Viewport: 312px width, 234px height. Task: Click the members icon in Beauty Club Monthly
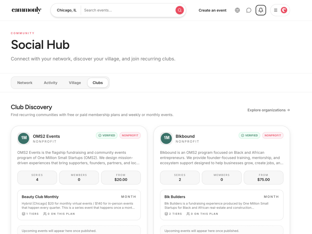click(45, 214)
